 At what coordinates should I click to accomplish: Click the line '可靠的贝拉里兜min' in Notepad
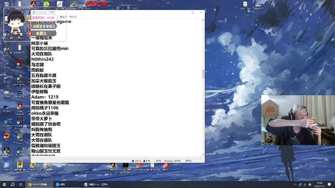pyautogui.click(x=50, y=48)
